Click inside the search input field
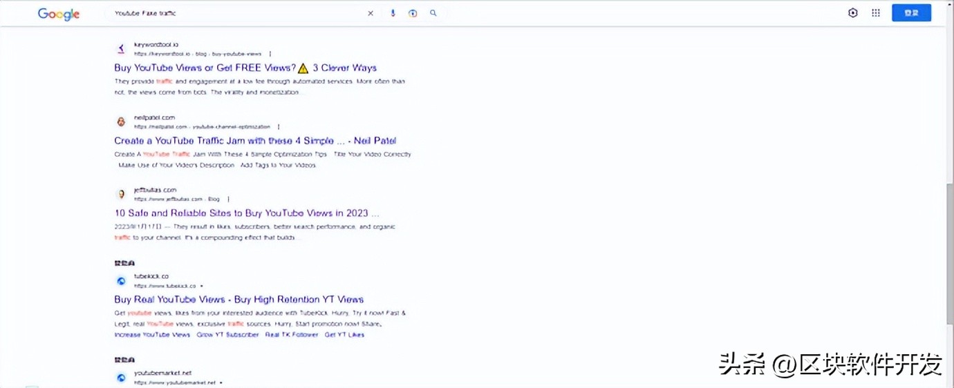Screen dimensions: 954x388 click(x=235, y=13)
